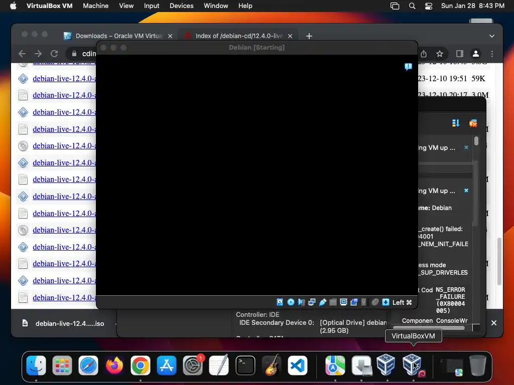The width and height of the screenshot is (514, 385).
Task: Open the Input menu
Action: click(x=152, y=6)
